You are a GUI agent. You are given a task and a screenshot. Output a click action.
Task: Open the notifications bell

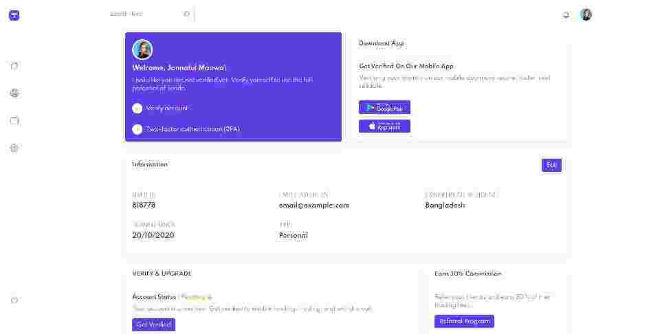[x=566, y=14]
